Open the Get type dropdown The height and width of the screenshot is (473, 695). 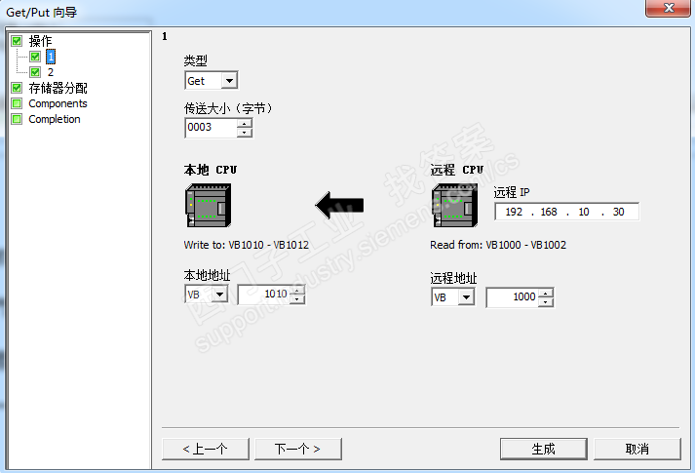click(229, 81)
